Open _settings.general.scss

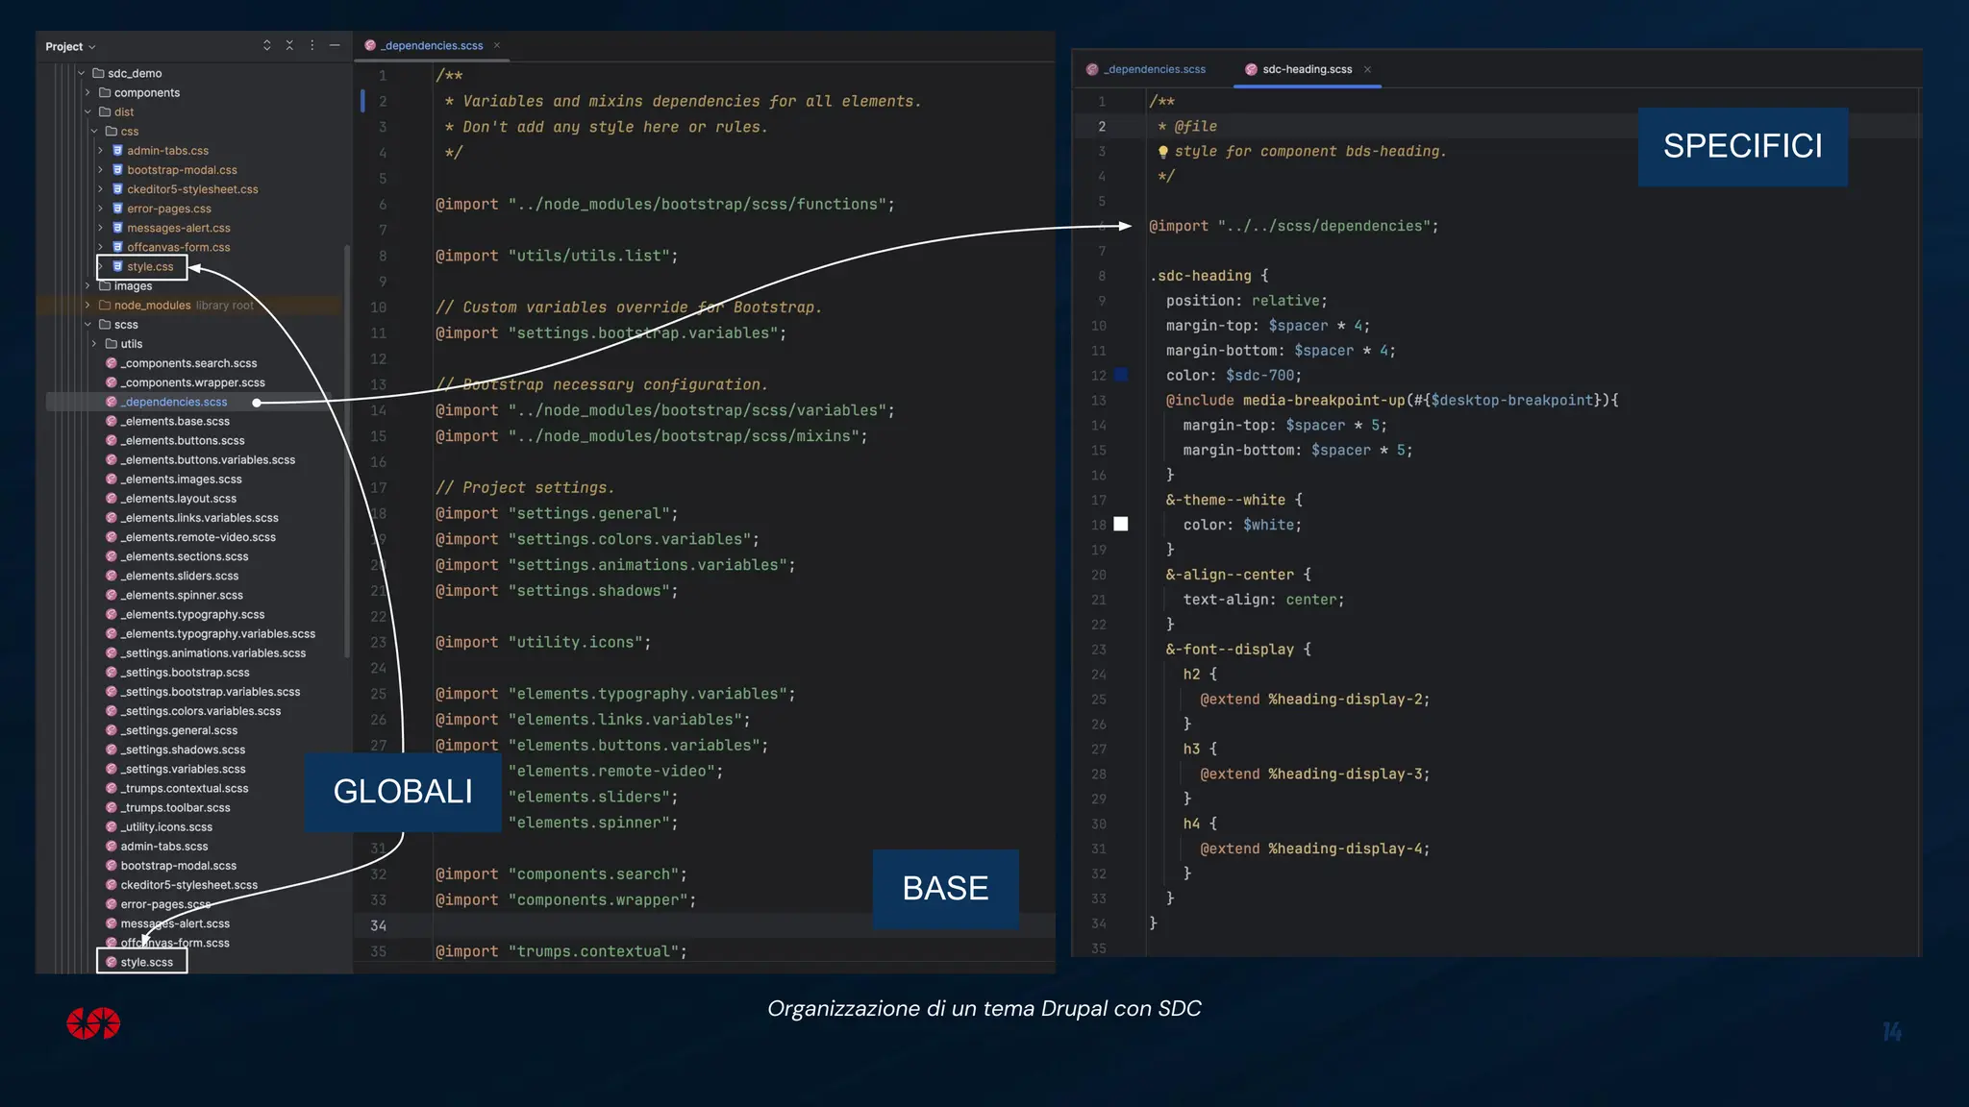179,730
